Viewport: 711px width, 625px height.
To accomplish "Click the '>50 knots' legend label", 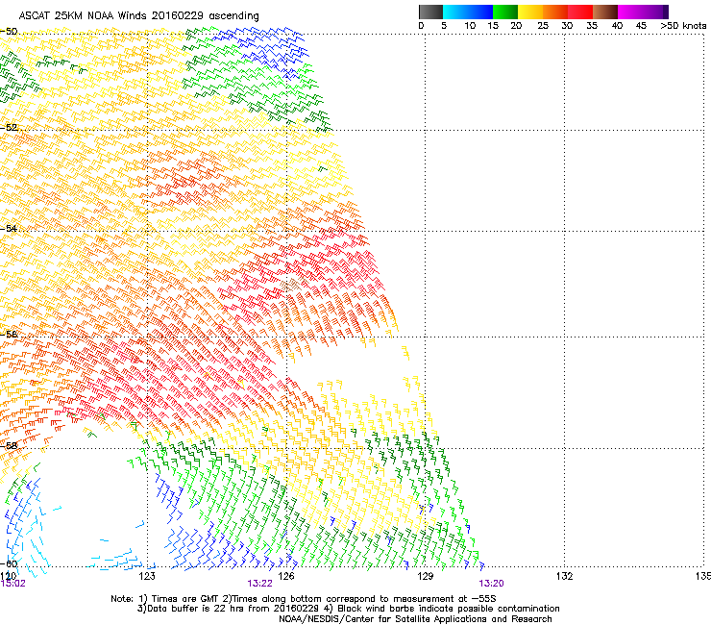I will coord(683,26).
